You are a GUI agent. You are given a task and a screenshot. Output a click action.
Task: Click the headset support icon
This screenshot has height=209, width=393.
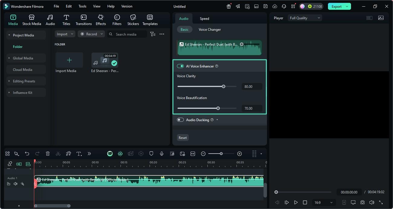[x=284, y=6]
